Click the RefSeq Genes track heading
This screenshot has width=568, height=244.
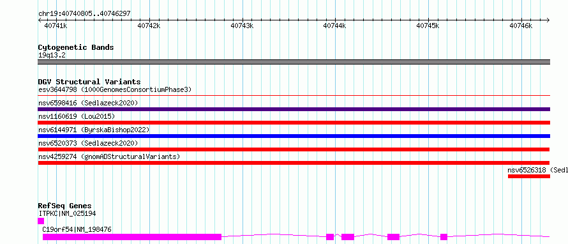coord(65,206)
